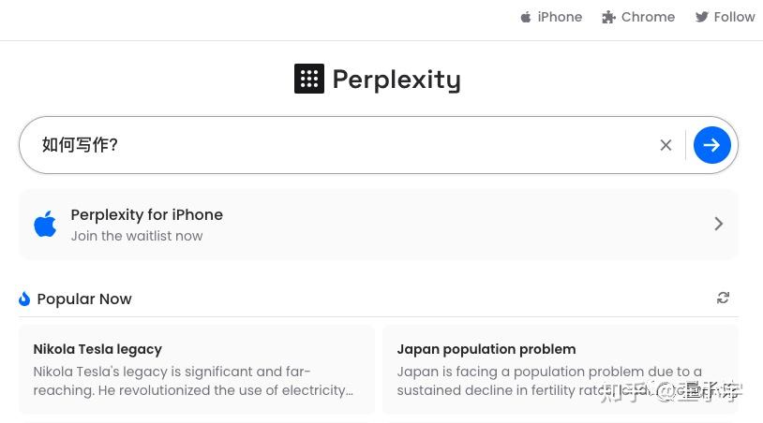Open the Japan population problem card
The width and height of the screenshot is (763, 423).
point(561,370)
